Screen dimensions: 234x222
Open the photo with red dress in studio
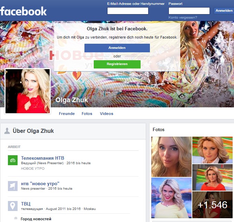click(212, 177)
